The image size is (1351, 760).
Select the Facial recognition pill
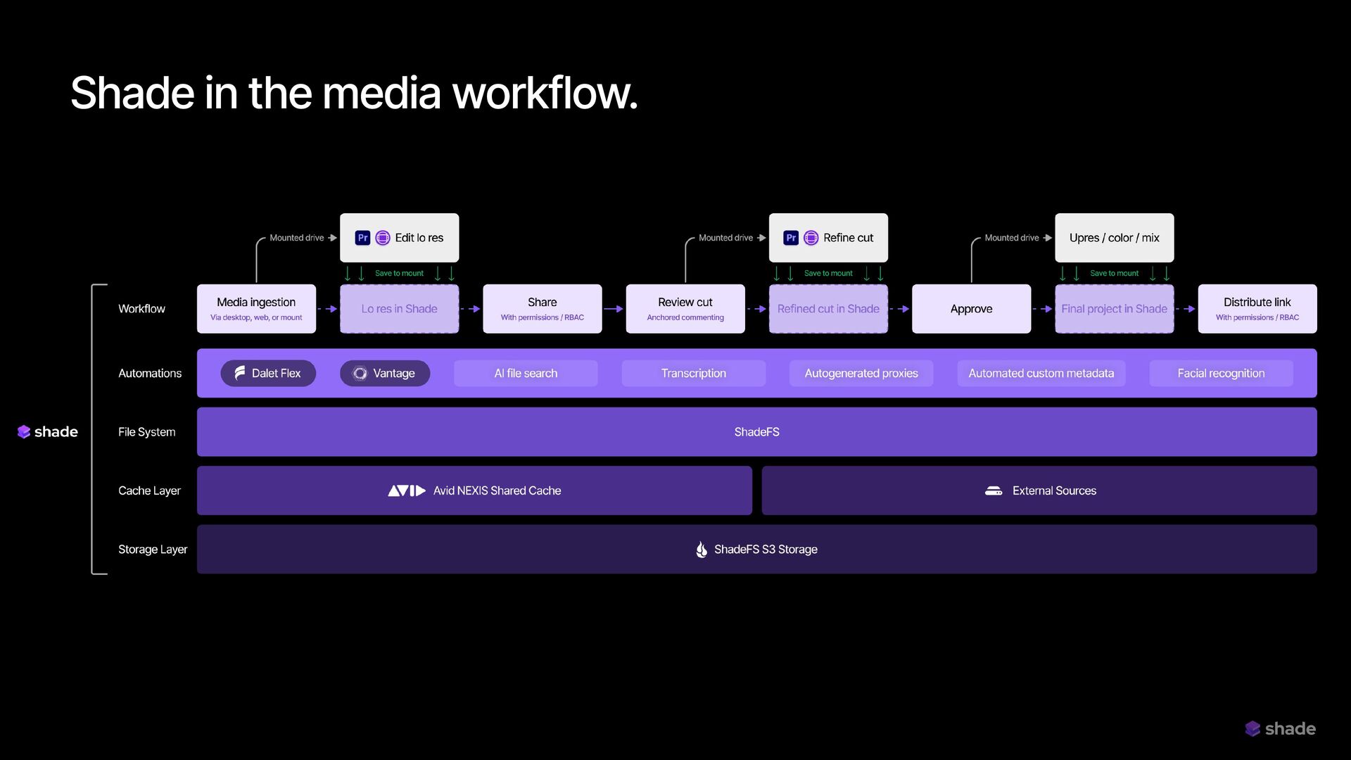tap(1221, 373)
